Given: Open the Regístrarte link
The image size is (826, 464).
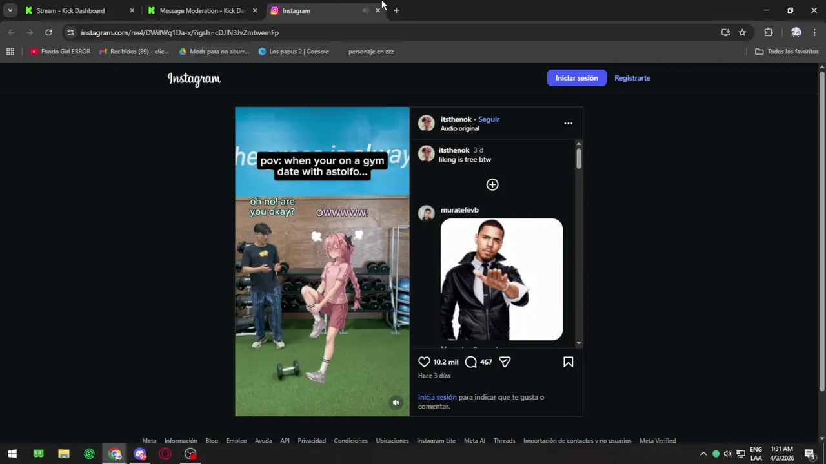Looking at the screenshot, I should click(632, 78).
